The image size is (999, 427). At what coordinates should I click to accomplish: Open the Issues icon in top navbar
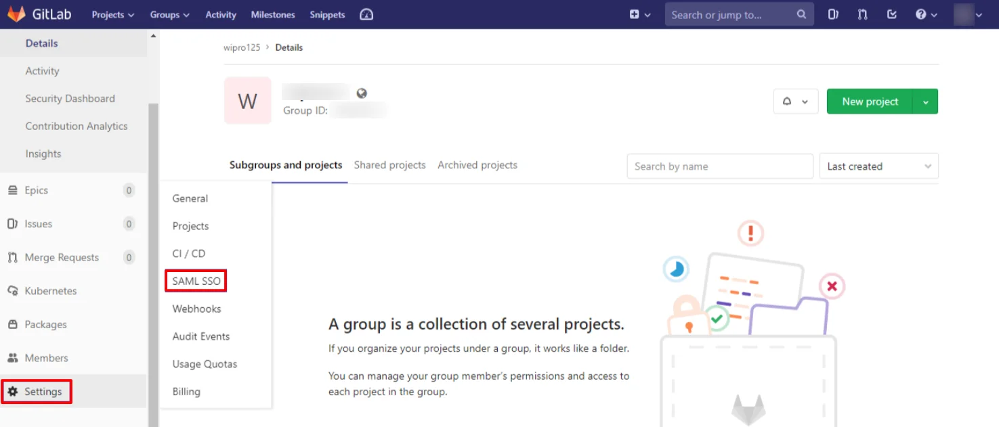(833, 14)
